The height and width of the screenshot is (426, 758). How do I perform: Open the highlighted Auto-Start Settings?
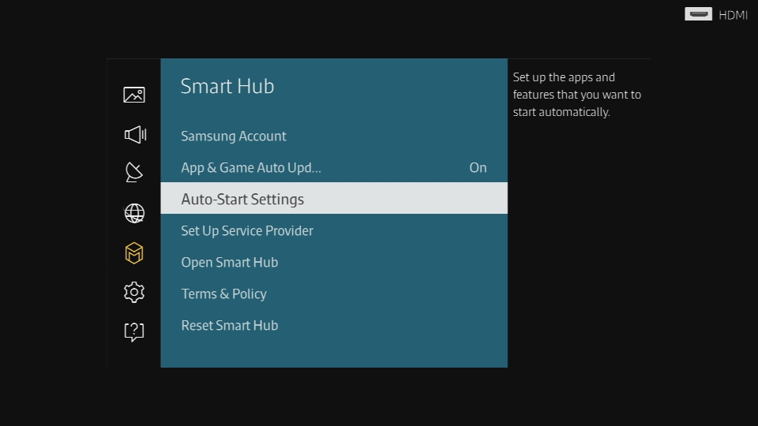click(x=334, y=199)
